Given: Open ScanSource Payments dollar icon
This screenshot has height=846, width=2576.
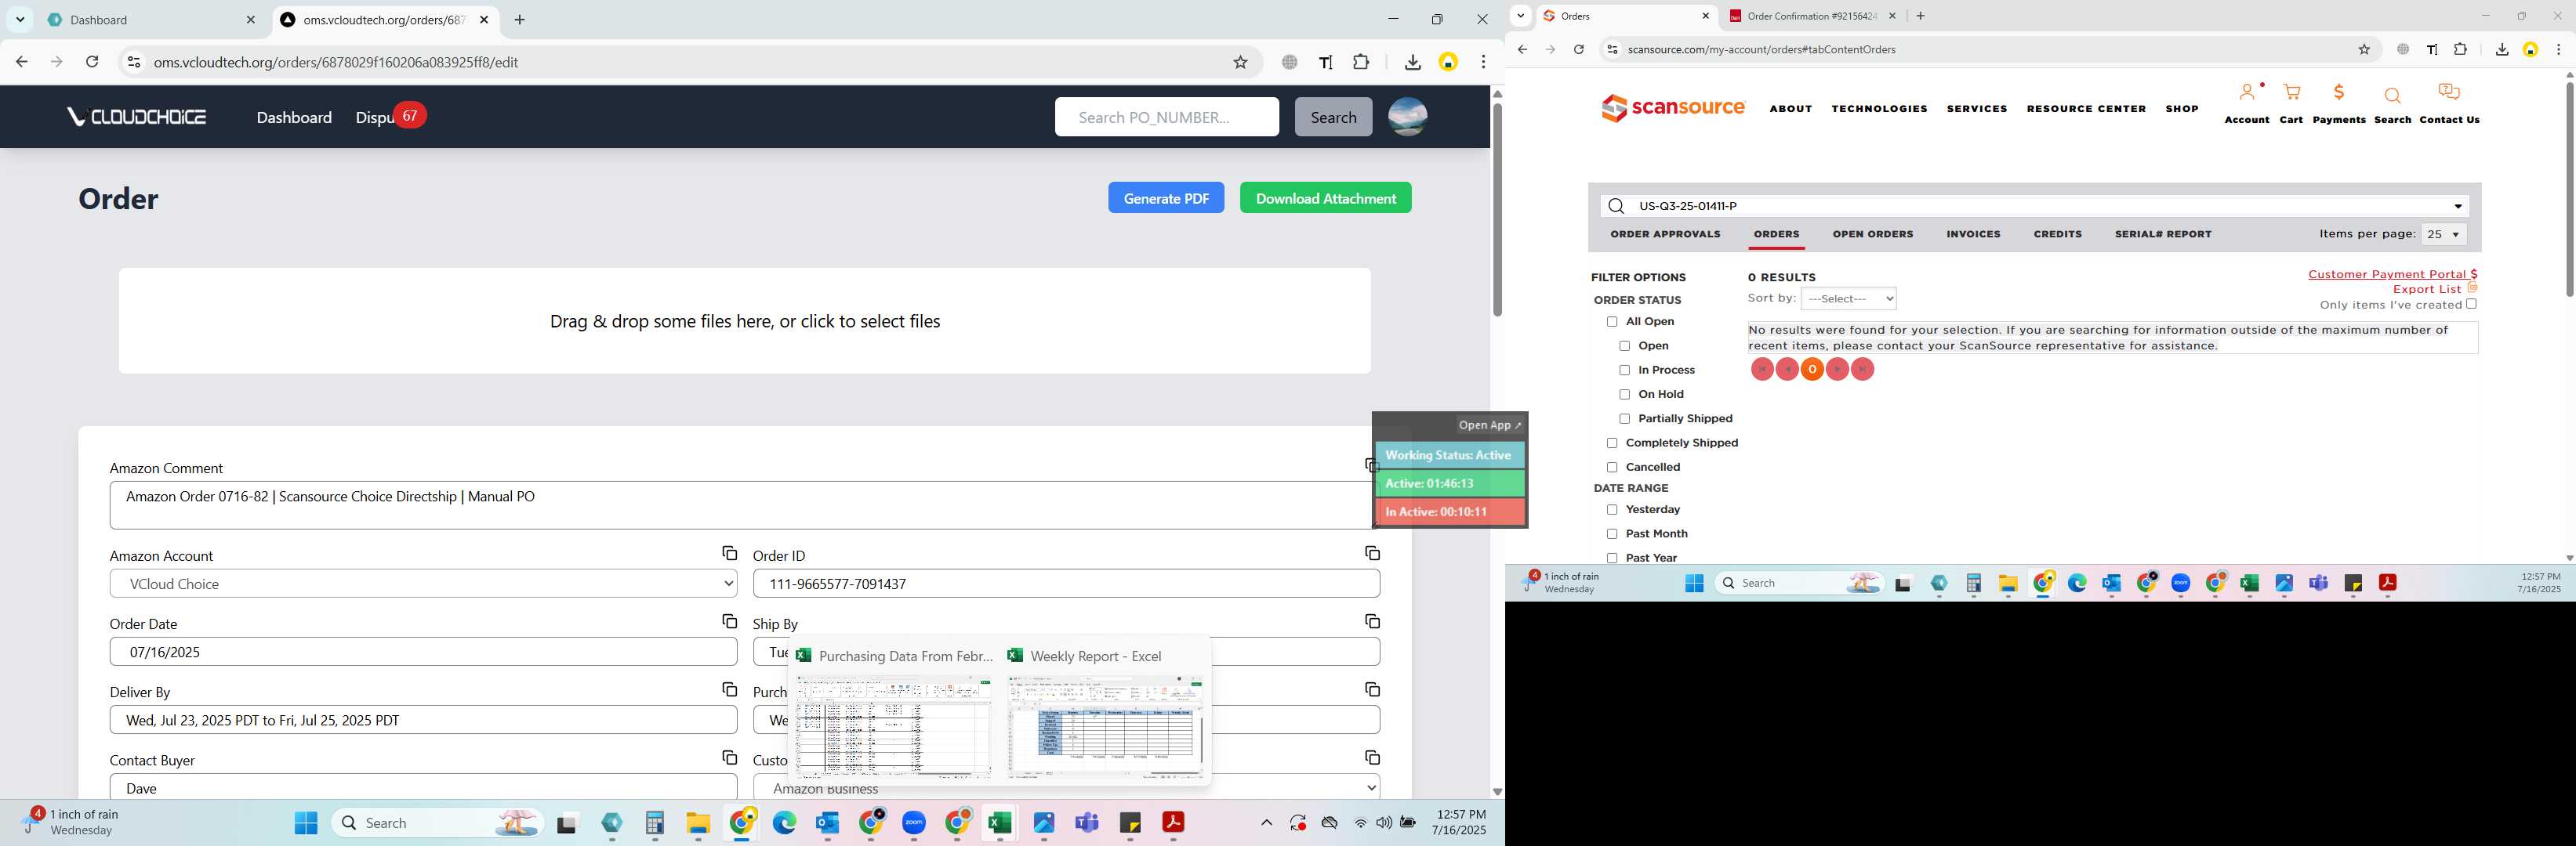Looking at the screenshot, I should tap(2339, 93).
